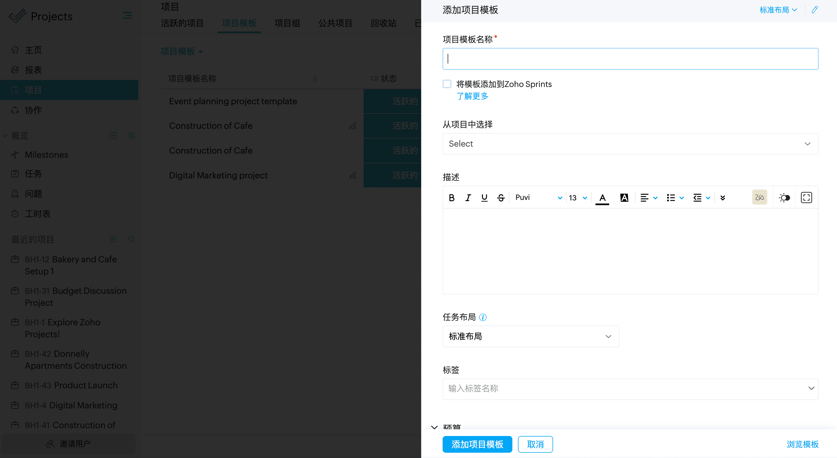Click the Zia assistant icon in editor
Image resolution: width=837 pixels, height=458 pixels.
click(x=759, y=197)
